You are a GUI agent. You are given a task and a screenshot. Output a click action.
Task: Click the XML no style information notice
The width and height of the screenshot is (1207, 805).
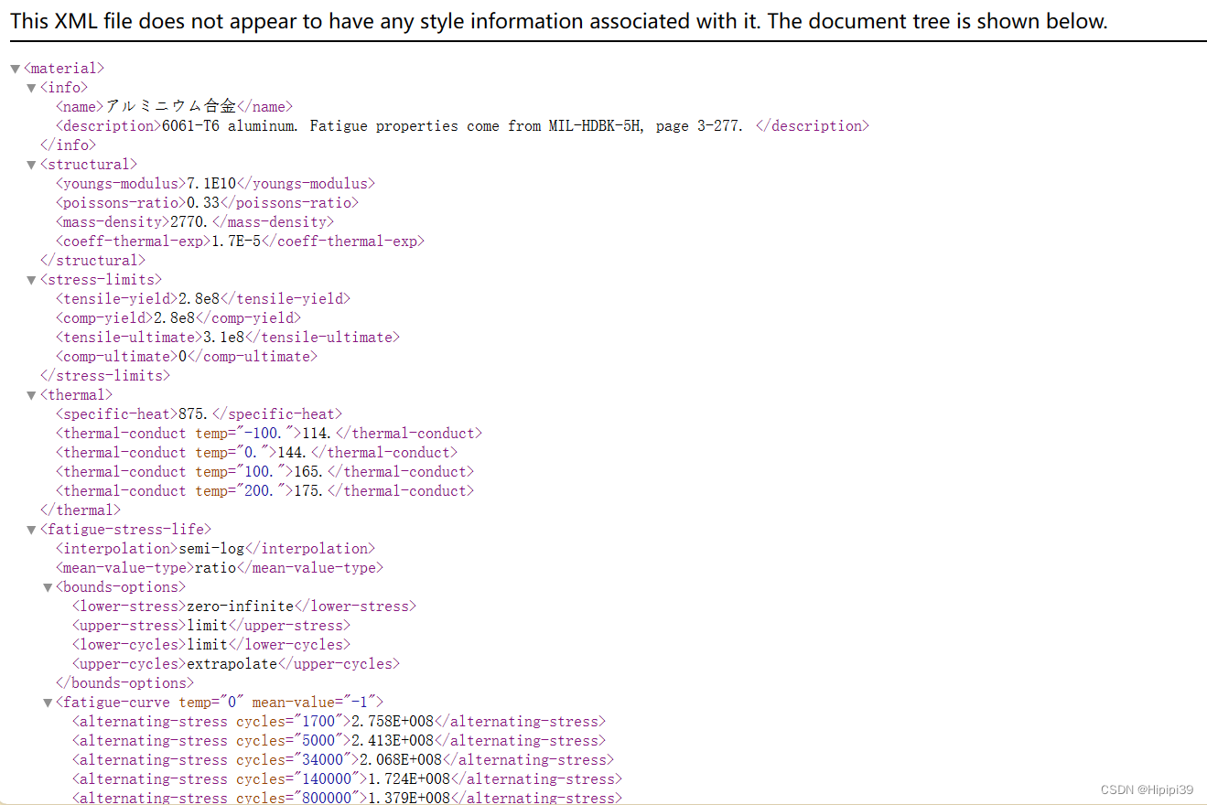pos(558,22)
